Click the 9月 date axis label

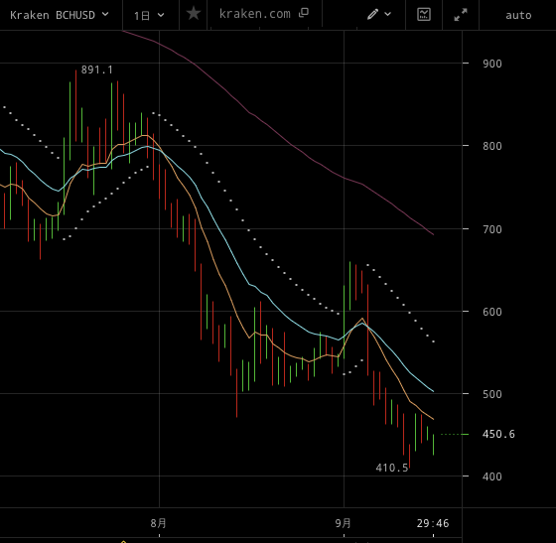point(343,523)
